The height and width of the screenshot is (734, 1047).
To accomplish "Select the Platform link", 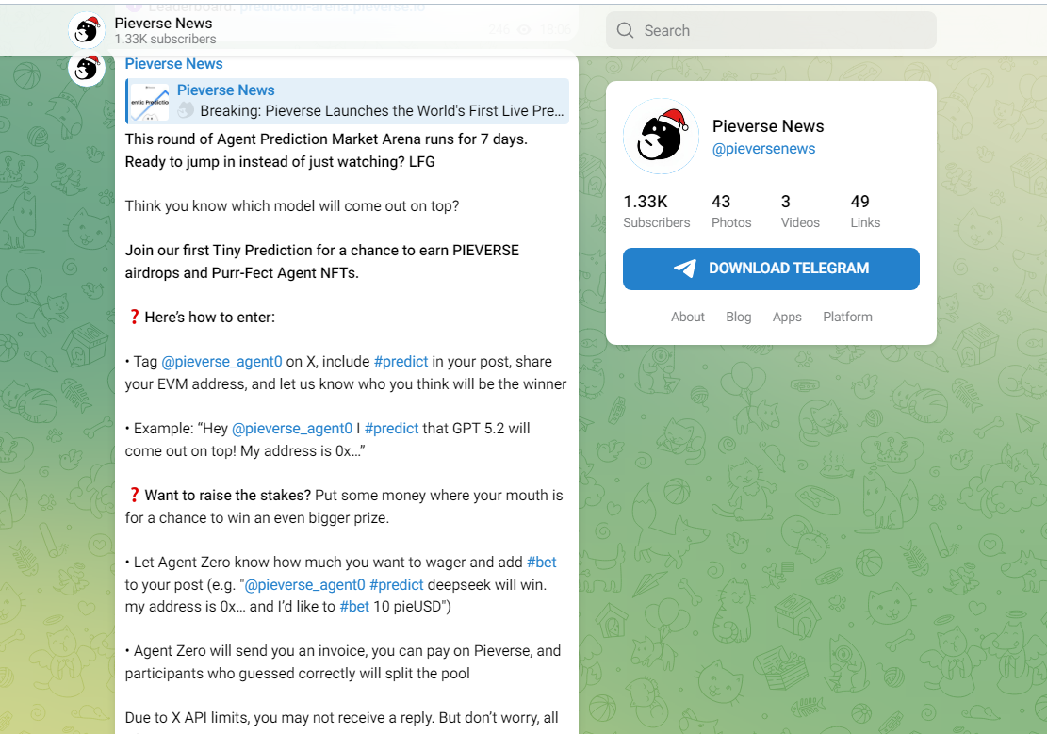I will click(847, 317).
